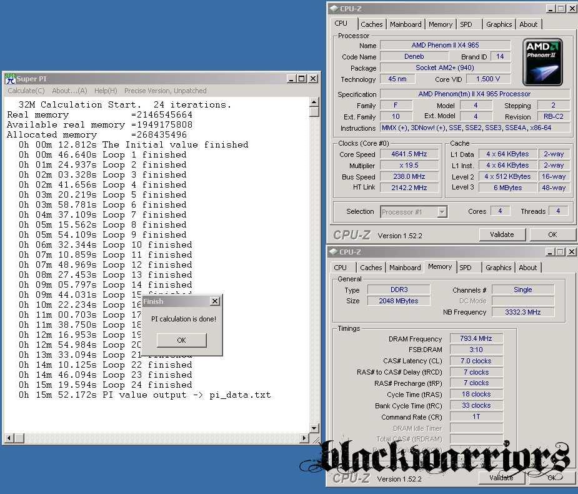This screenshot has height=494, width=578.
Task: Click Validate in the bottom CPU-Z window
Action: (501, 477)
